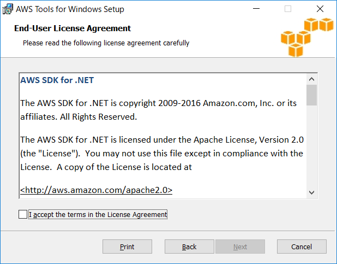The image size is (337, 264).
Task: Click the orange AWS cubes logo
Action: click(307, 38)
